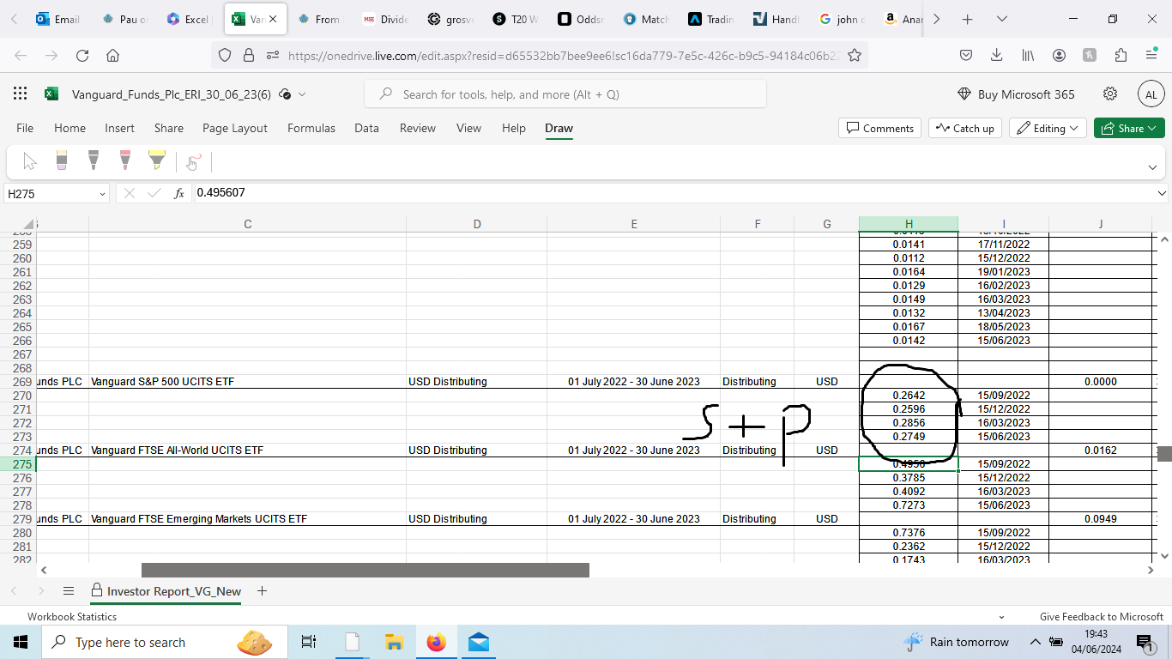This screenshot has height=659, width=1172.
Task: Switch to the Insert ribbon tab
Action: coord(119,128)
